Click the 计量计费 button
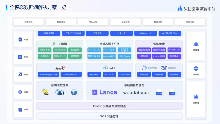 point(121,33)
